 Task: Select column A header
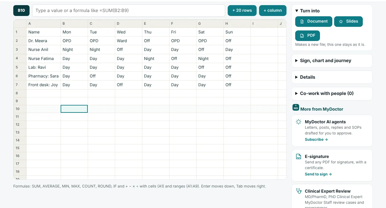pyautogui.click(x=43, y=24)
